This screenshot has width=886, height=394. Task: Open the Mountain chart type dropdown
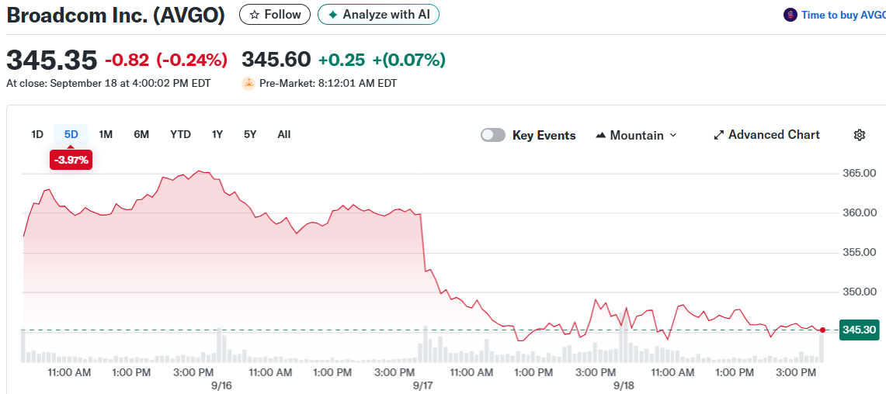pos(636,136)
